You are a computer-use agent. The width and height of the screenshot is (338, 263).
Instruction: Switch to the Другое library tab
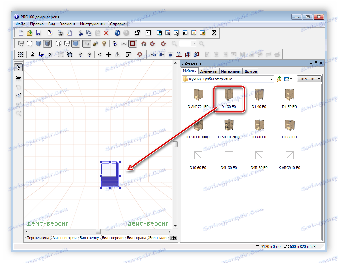(250, 71)
